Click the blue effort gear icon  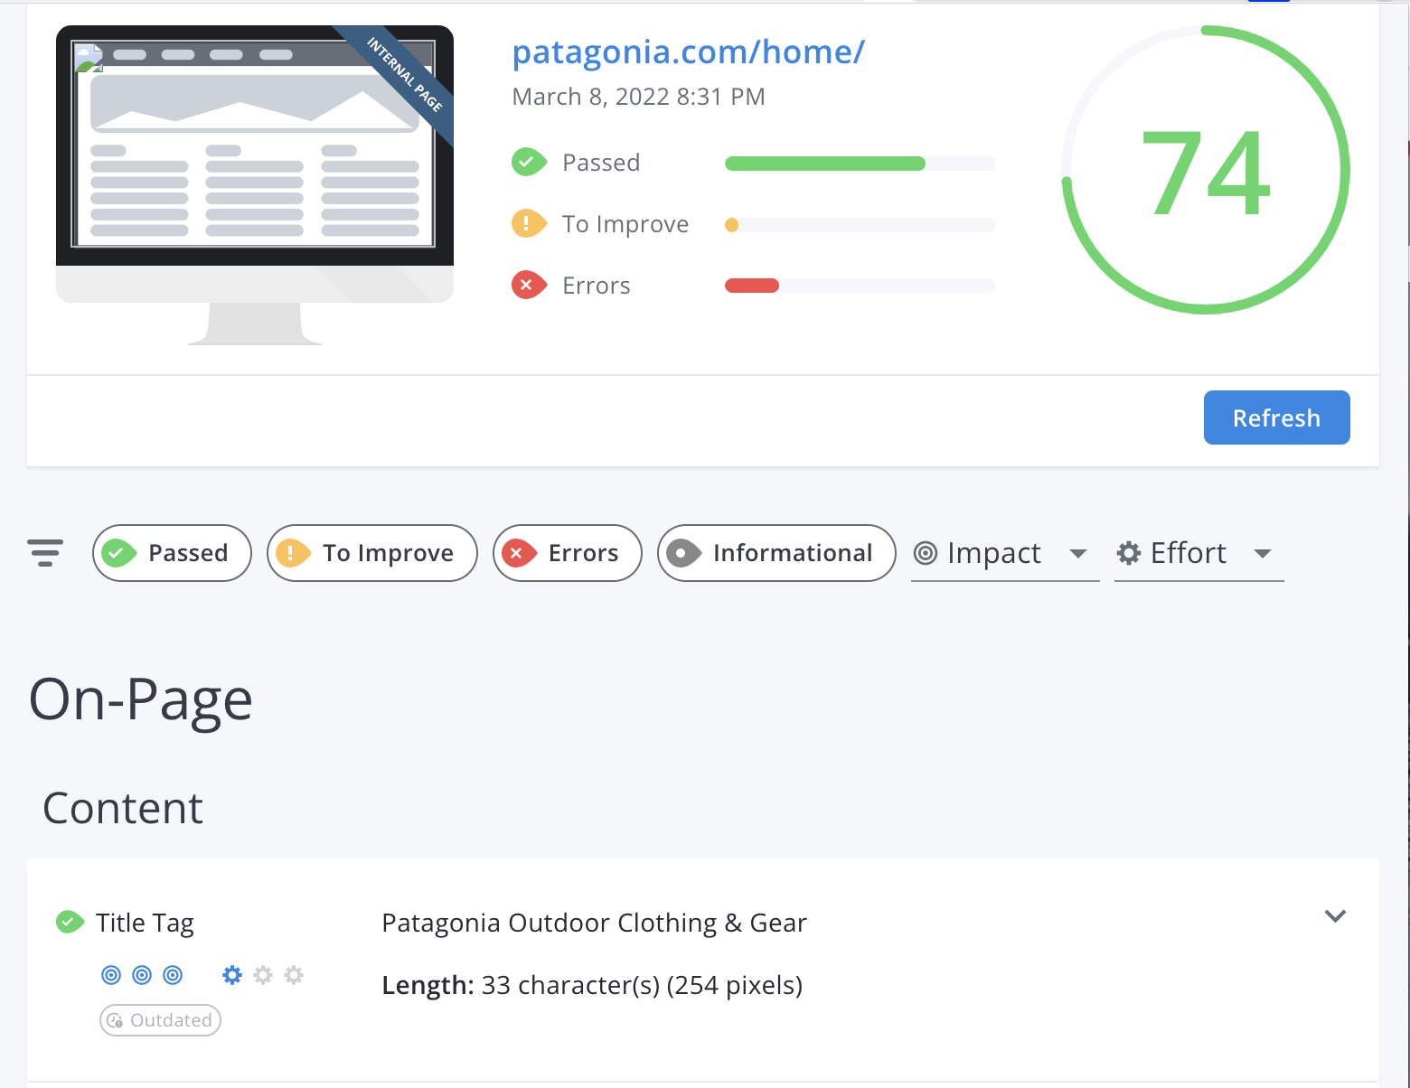pos(232,975)
